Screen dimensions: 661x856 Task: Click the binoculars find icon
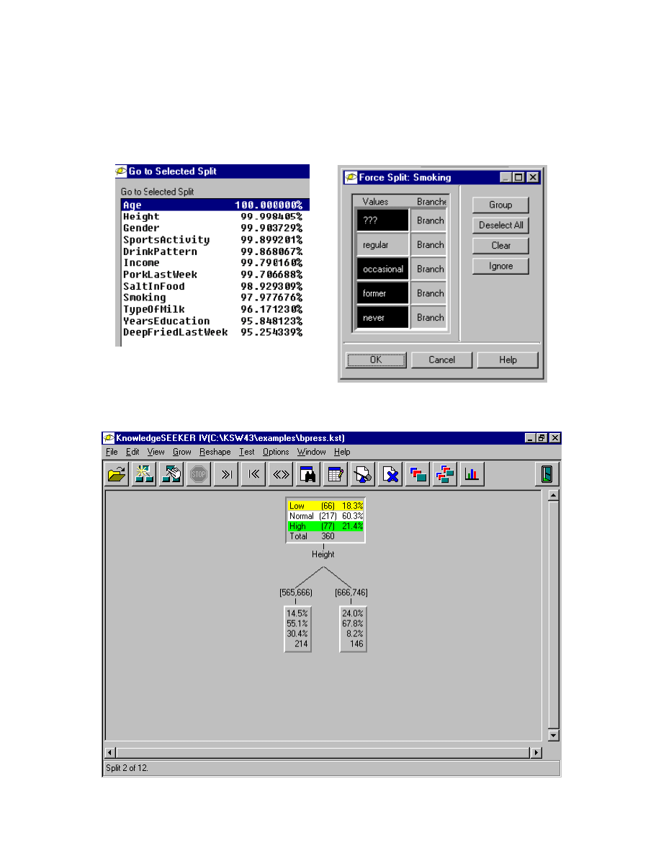point(307,474)
